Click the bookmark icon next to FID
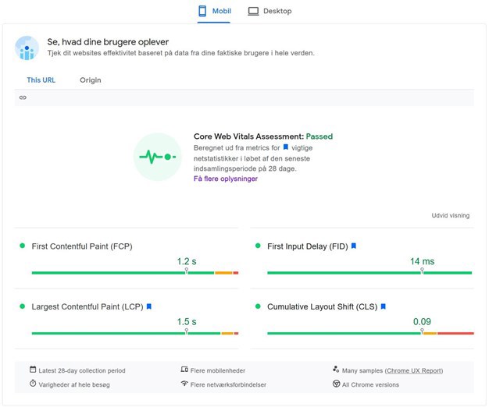The image size is (489, 407). tap(354, 246)
